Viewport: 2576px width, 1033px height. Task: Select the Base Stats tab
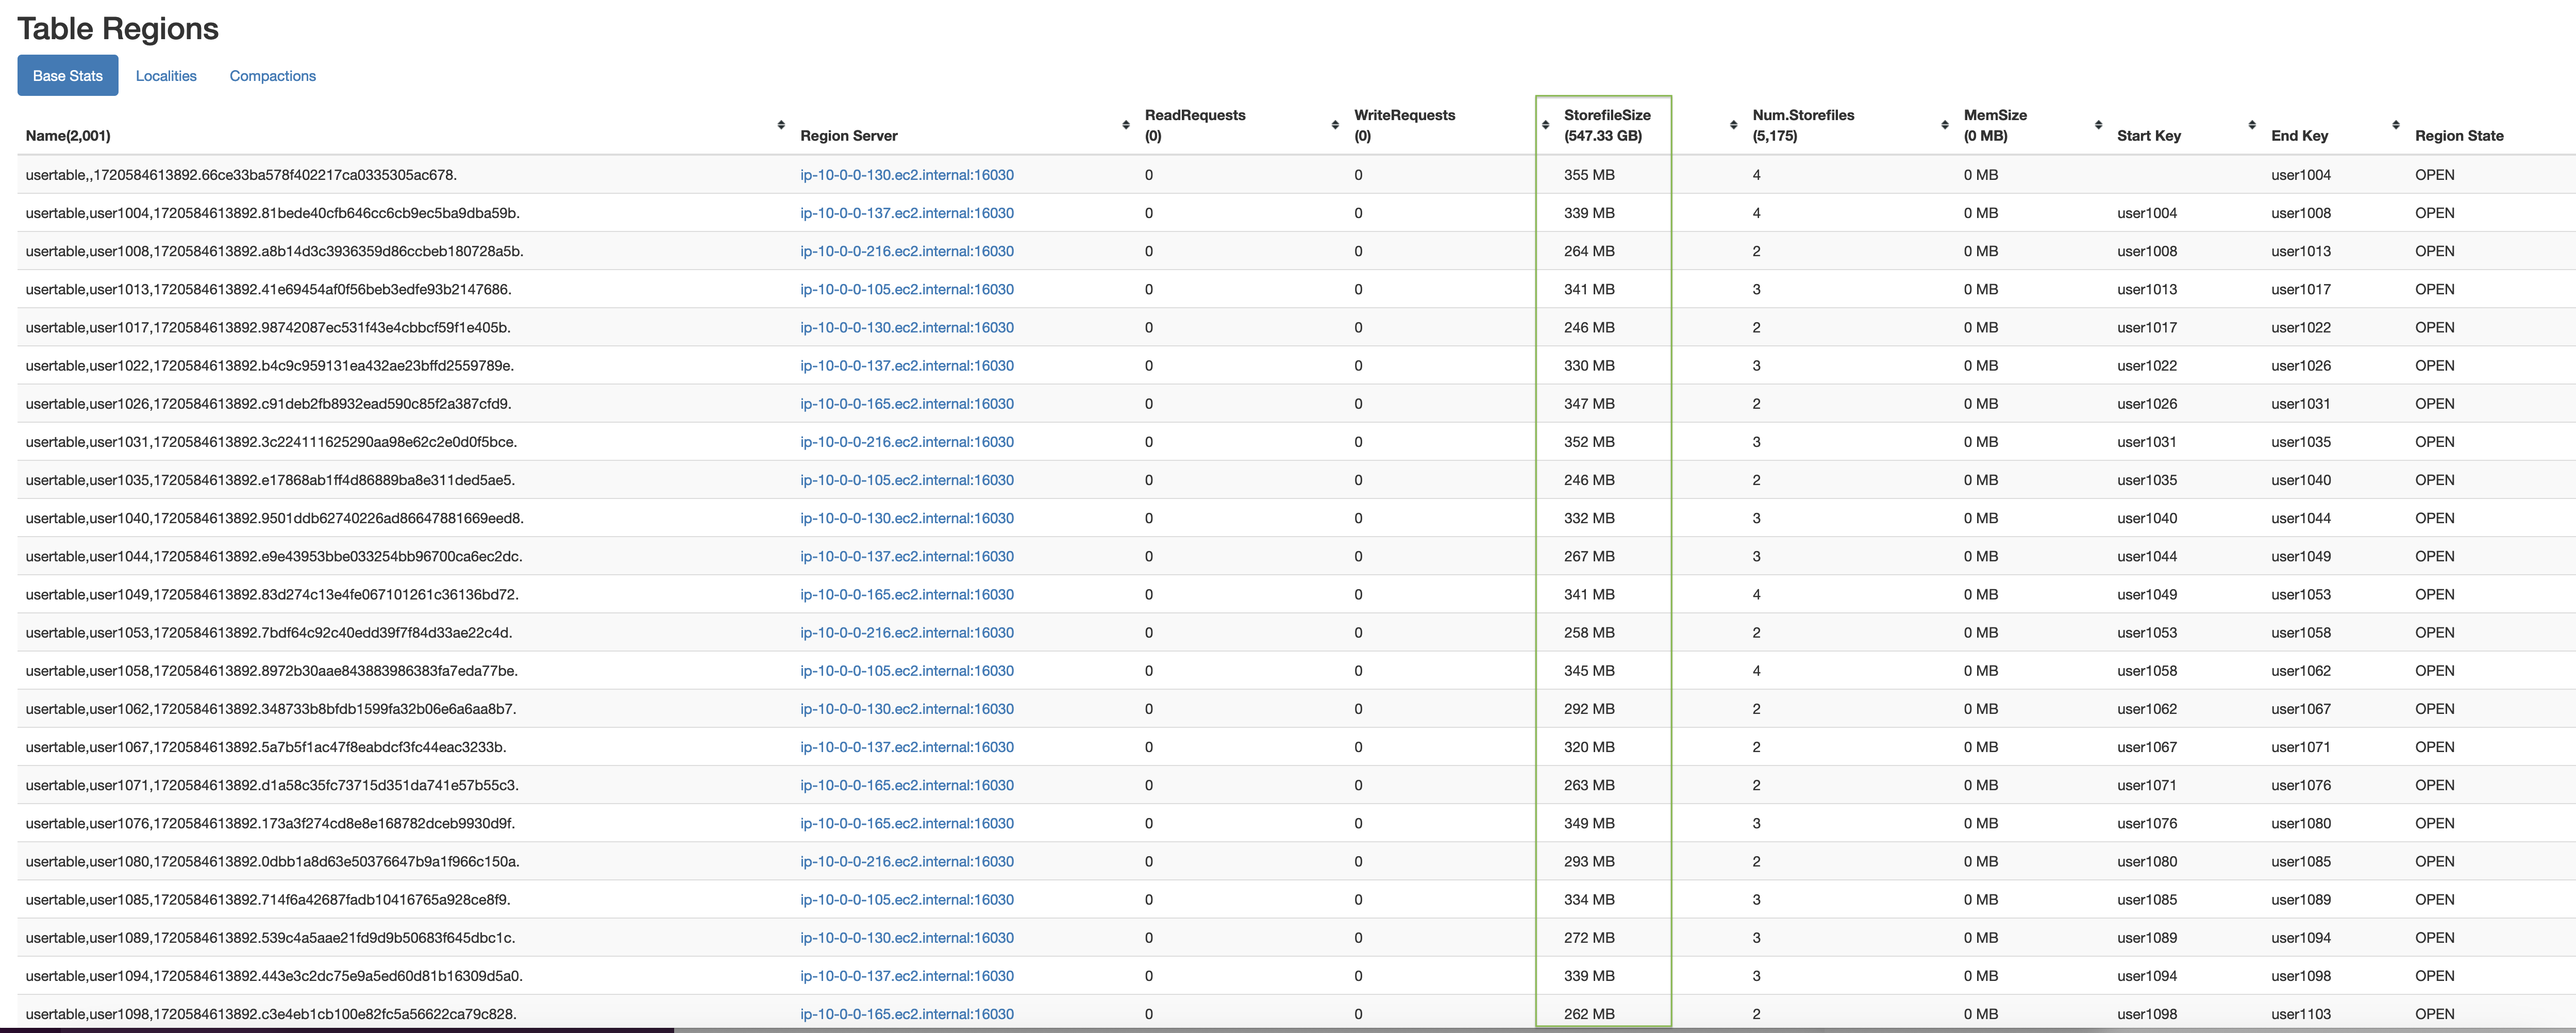coord(67,75)
